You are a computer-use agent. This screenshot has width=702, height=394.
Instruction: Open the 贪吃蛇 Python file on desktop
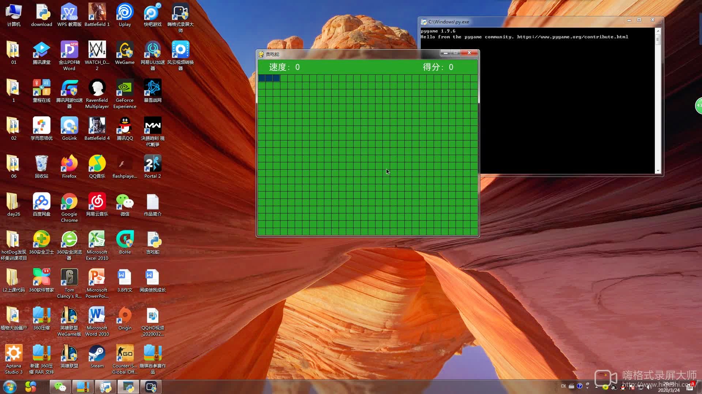click(x=152, y=243)
